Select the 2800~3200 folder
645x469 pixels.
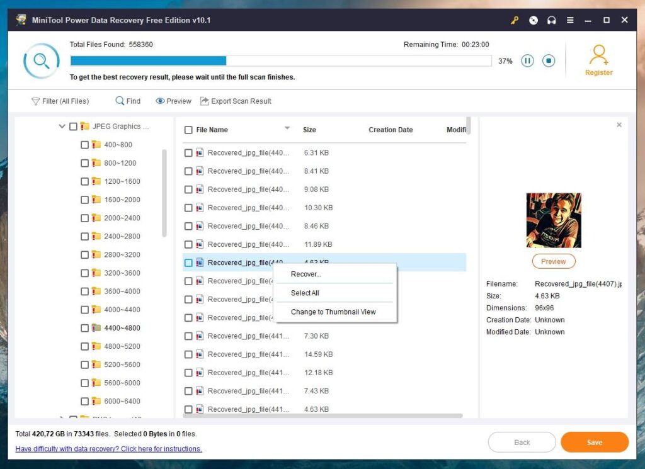click(x=122, y=255)
